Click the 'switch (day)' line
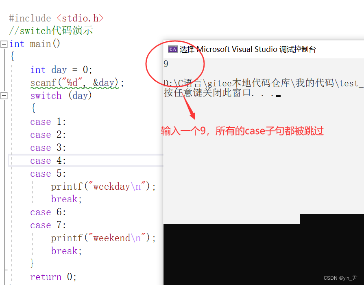Viewport: 364px width, 285px height. 56,95
